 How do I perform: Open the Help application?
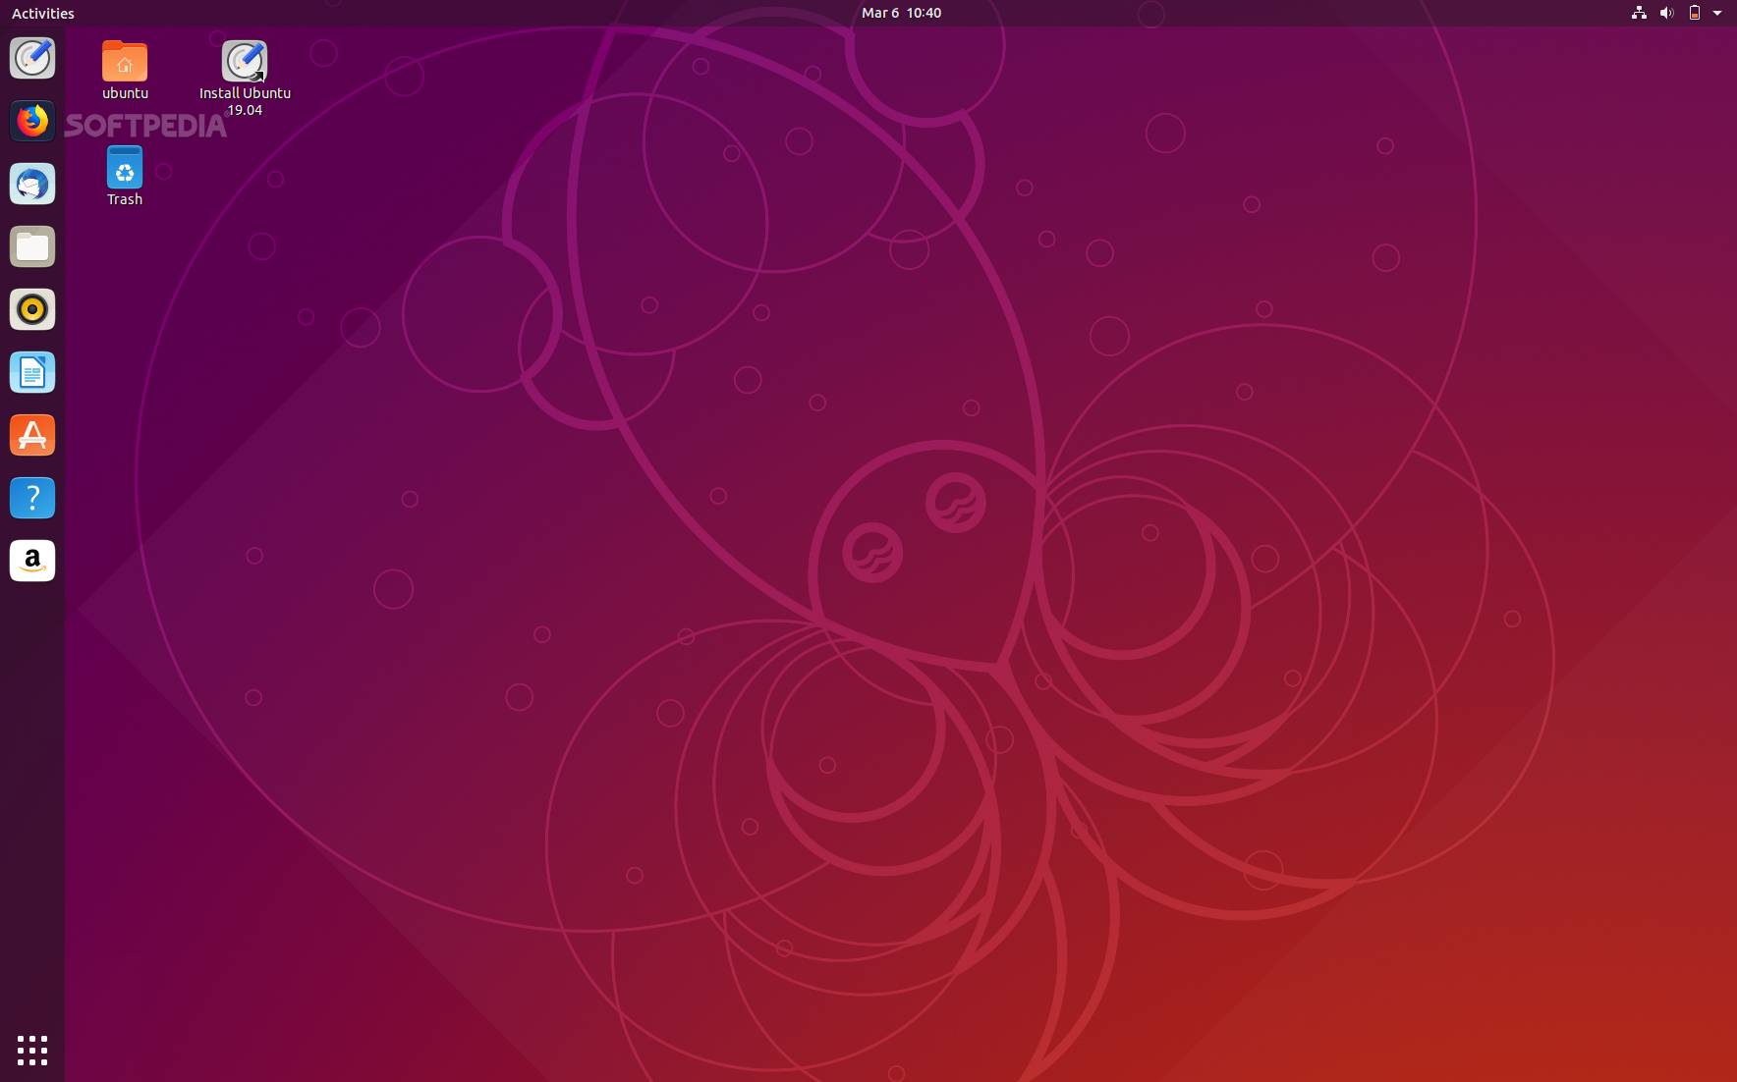[32, 498]
